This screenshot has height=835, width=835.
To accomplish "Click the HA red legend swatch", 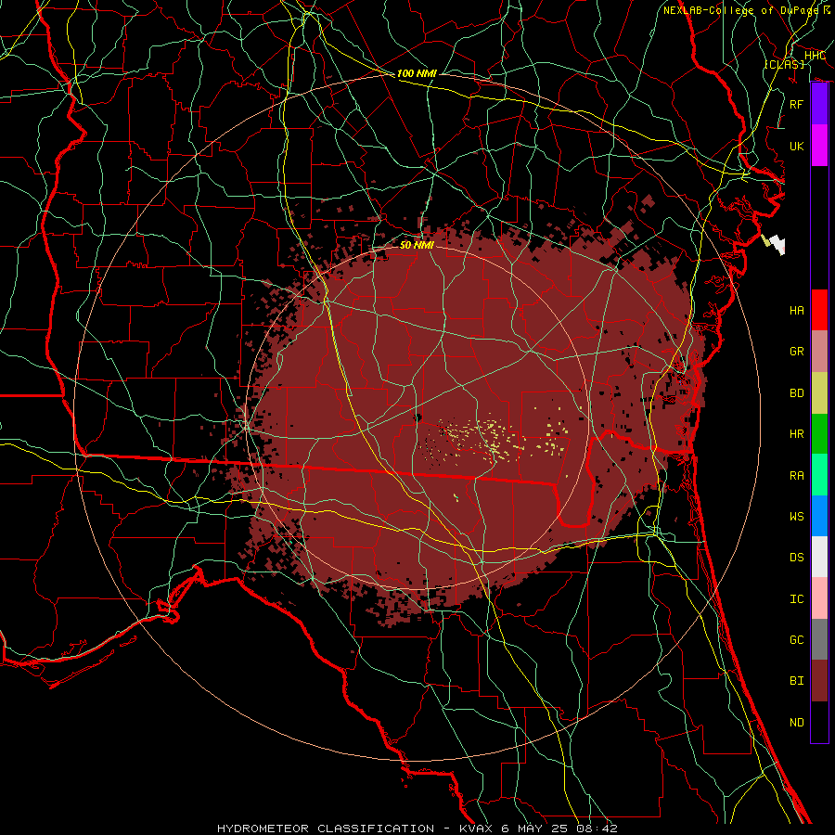I will click(819, 310).
